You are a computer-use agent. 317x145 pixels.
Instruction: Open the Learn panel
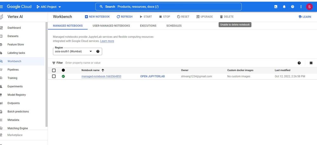click(305, 17)
